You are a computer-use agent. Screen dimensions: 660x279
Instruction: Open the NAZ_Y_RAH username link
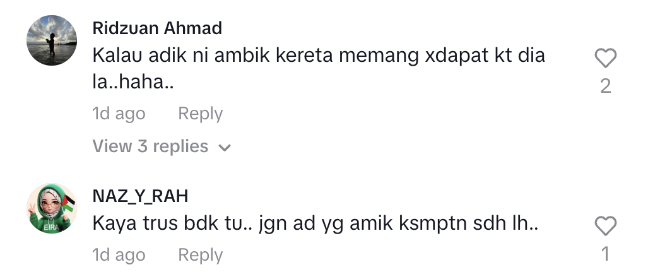140,196
